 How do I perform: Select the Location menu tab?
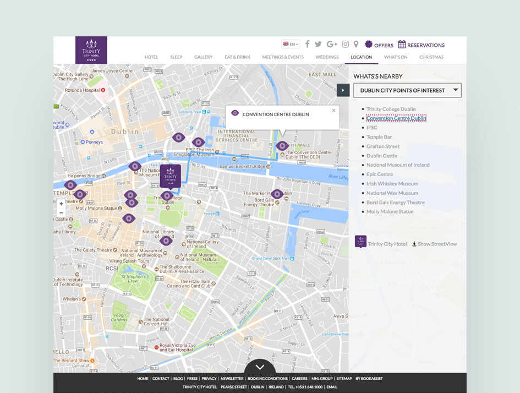tap(361, 57)
